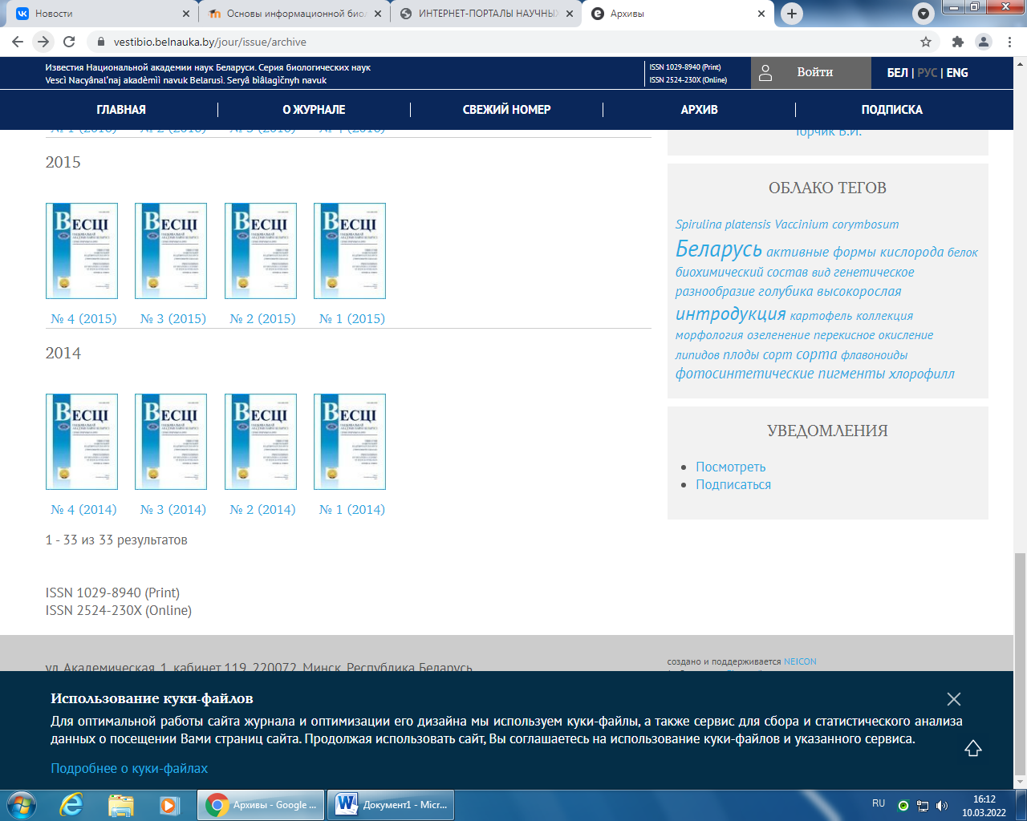This screenshot has height=821, width=1027.
Task: Switch site language to БЕЛ
Action: pos(897,73)
